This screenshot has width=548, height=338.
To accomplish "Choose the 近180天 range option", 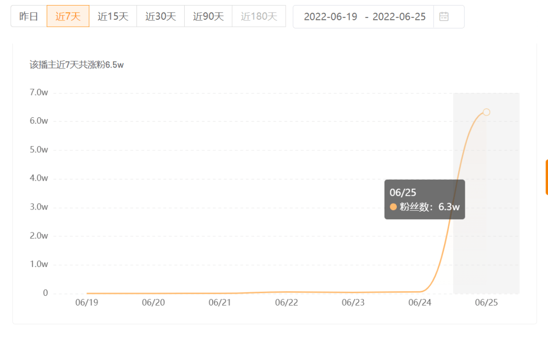I will pyautogui.click(x=259, y=16).
